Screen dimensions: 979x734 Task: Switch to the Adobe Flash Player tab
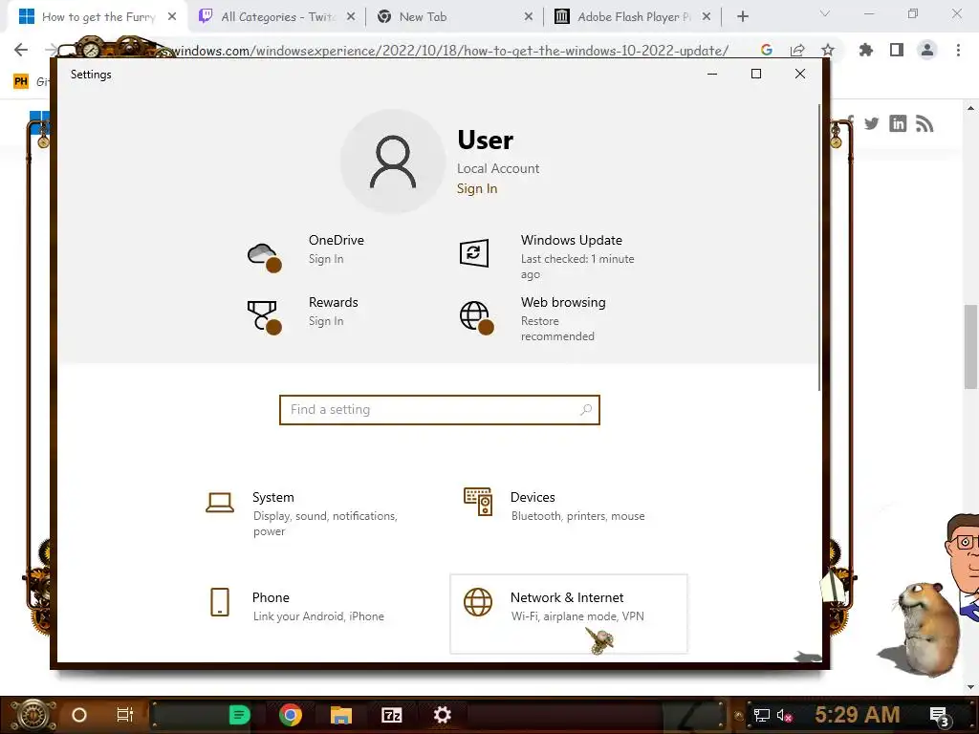pos(633,17)
